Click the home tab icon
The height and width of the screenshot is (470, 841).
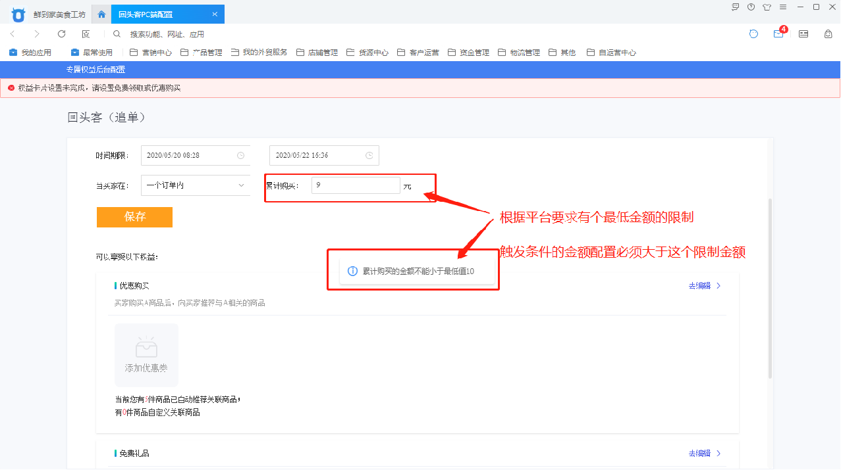101,14
